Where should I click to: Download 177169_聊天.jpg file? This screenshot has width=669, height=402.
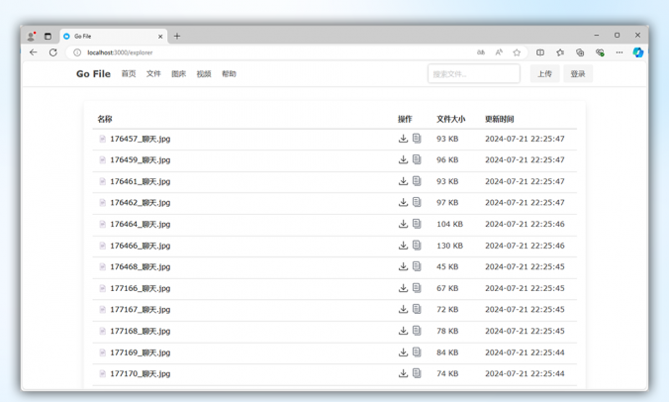(x=403, y=352)
